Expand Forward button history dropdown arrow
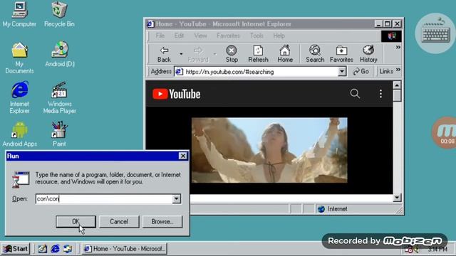 coord(215,54)
